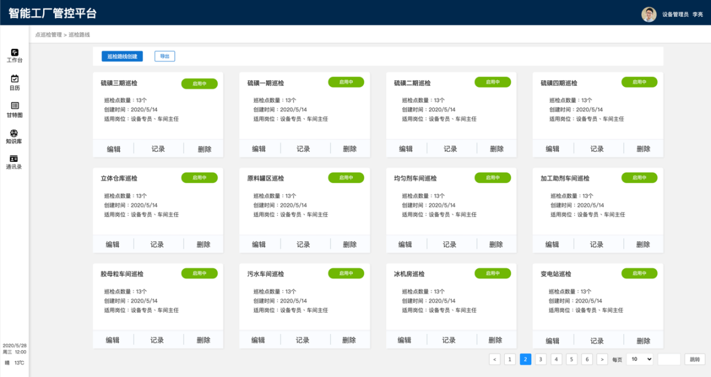Click the 巡检路线创建 button

[122, 56]
